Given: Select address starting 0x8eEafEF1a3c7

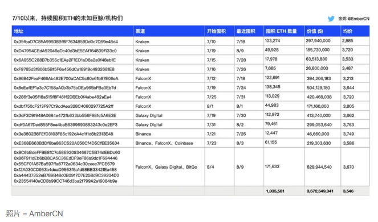Looking at the screenshot, I should 65,88.
